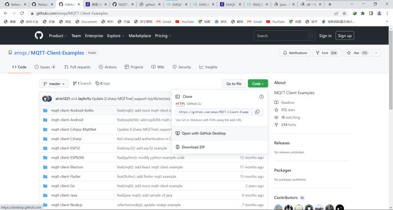Open Chrome three-dot menu
The image size is (393, 210).
(387, 14)
